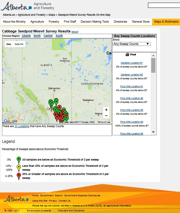Open the Any Sweep Counts dropdown
This screenshot has width=180, height=214.
(x=132, y=44)
